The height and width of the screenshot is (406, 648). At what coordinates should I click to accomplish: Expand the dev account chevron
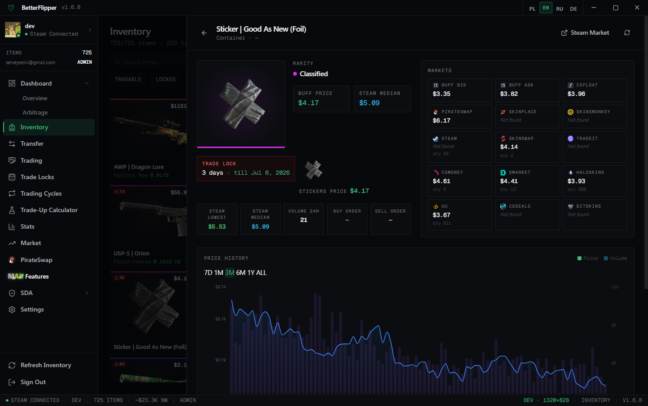[x=90, y=29]
